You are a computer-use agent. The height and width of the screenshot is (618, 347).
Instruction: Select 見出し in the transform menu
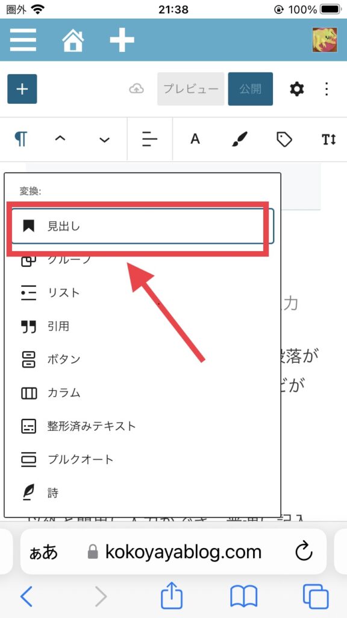[142, 226]
